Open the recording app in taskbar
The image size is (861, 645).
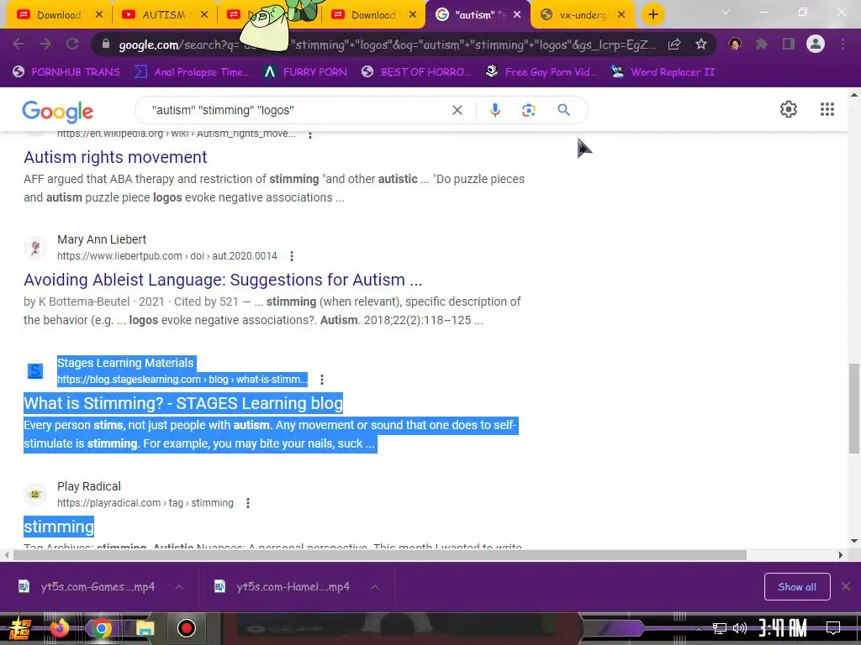pos(186,628)
